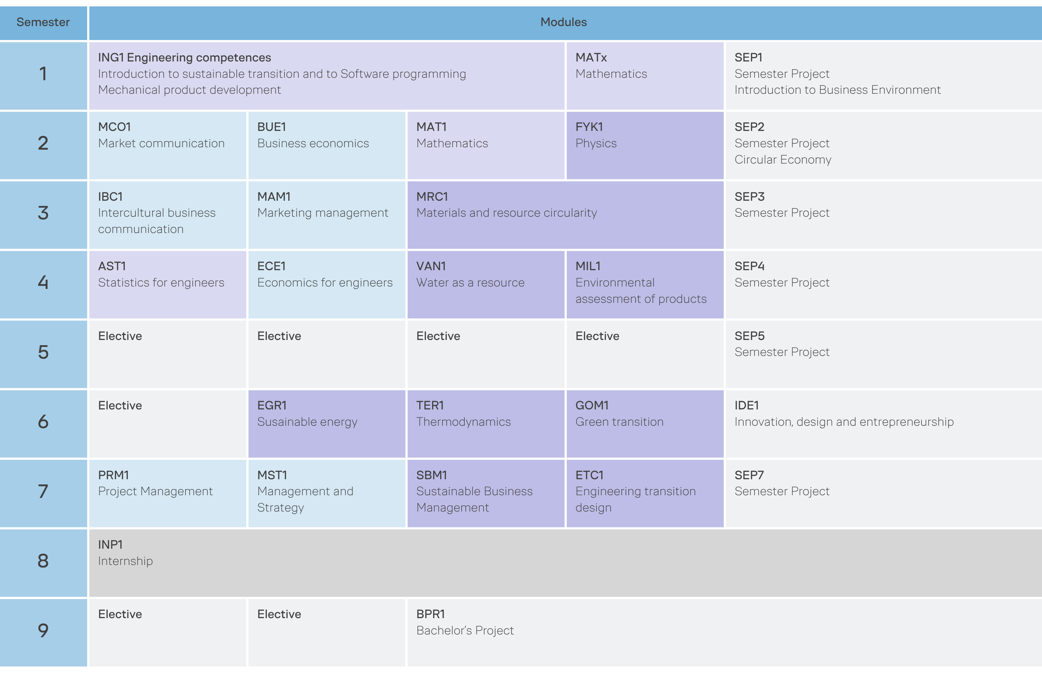Click the semester 9 number cell

[43, 633]
